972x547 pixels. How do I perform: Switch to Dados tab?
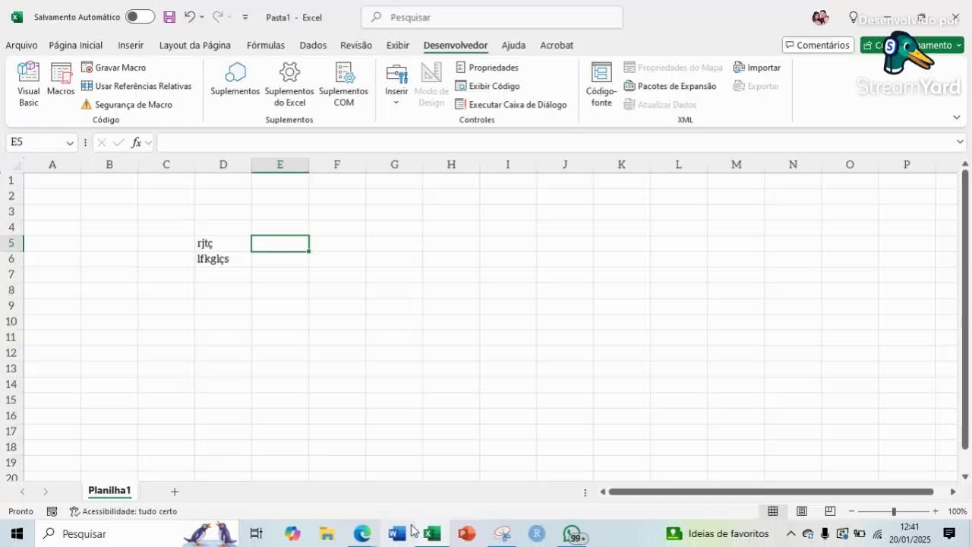(313, 45)
